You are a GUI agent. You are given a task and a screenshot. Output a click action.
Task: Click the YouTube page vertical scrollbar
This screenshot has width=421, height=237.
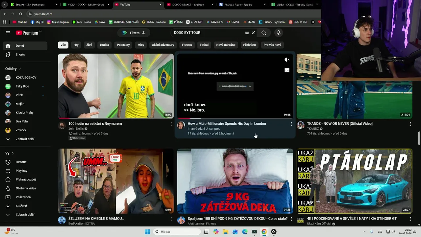[419, 138]
